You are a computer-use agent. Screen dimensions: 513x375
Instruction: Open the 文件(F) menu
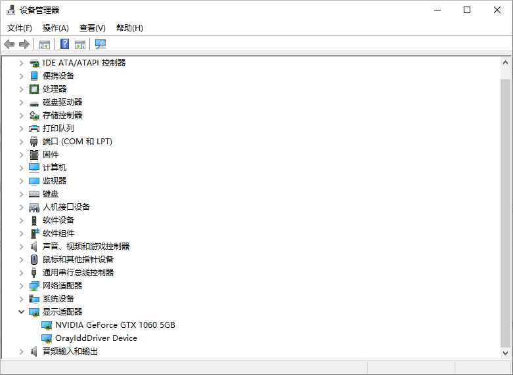pos(20,28)
